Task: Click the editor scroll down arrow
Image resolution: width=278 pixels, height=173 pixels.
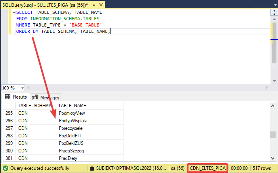Action: pyautogui.click(x=274, y=81)
